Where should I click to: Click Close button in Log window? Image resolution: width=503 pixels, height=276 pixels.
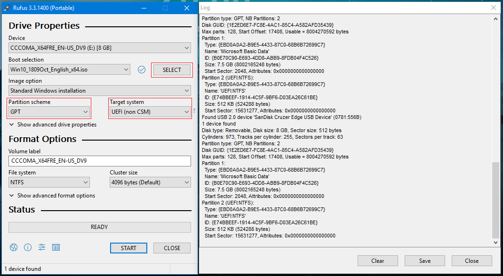pos(472,261)
